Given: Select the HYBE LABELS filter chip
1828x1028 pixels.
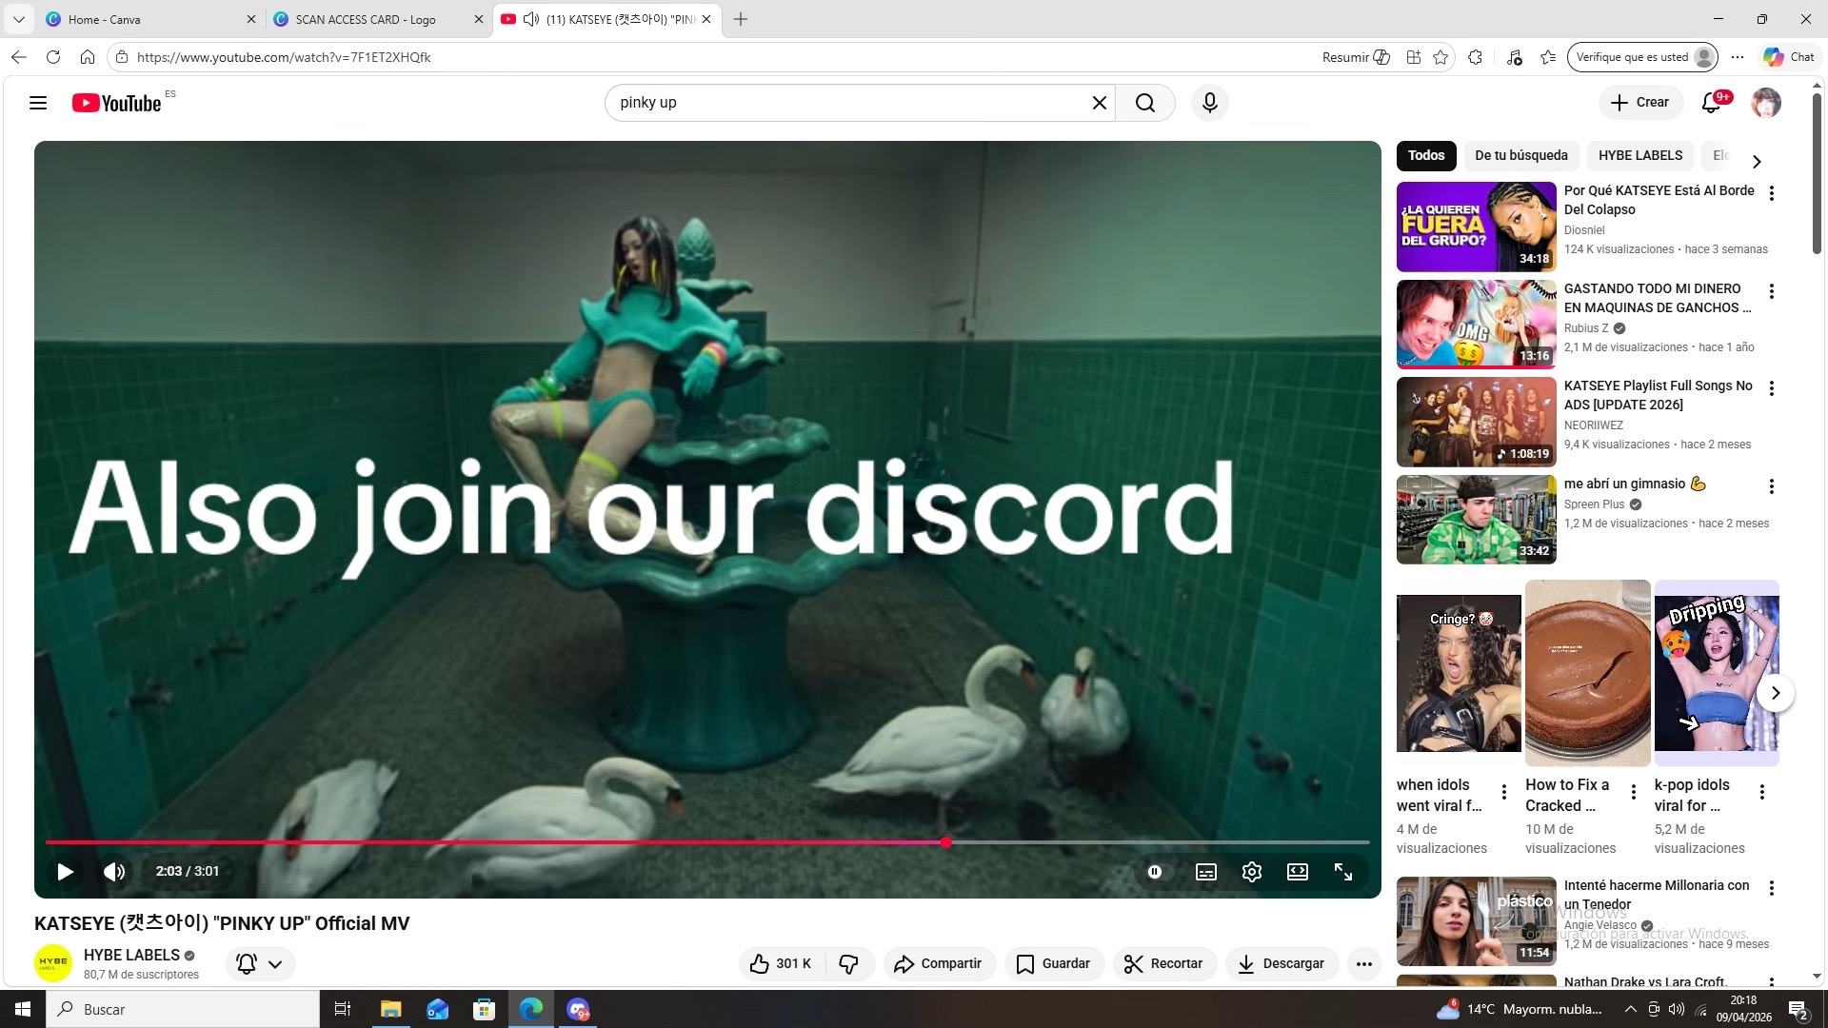Looking at the screenshot, I should [1639, 155].
